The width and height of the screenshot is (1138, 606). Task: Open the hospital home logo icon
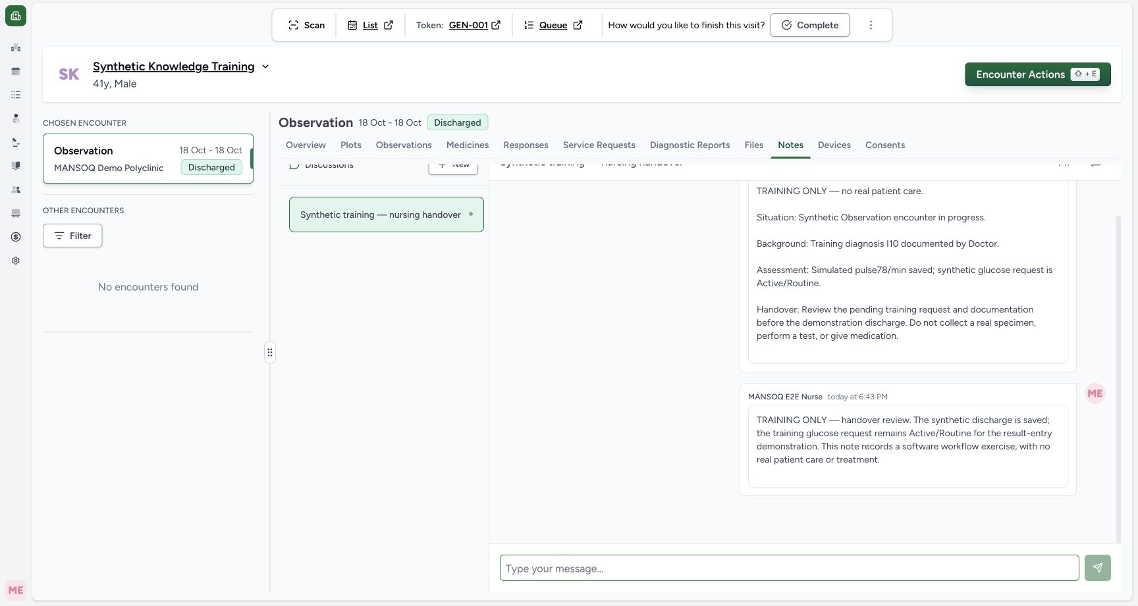(16, 16)
